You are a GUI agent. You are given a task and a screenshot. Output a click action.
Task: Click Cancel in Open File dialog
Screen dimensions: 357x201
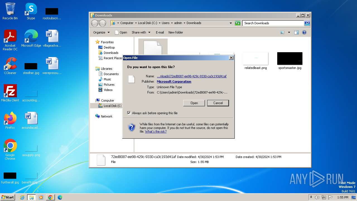click(x=218, y=103)
